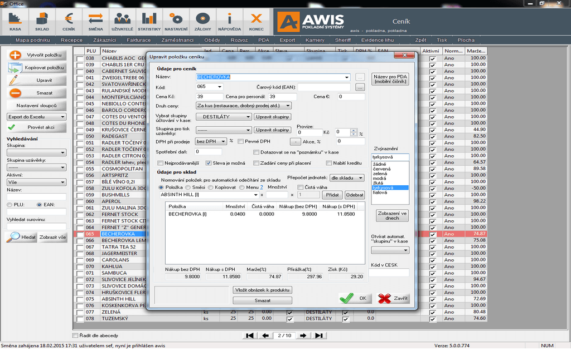
Task: Click Odebrat button
Action: point(355,195)
